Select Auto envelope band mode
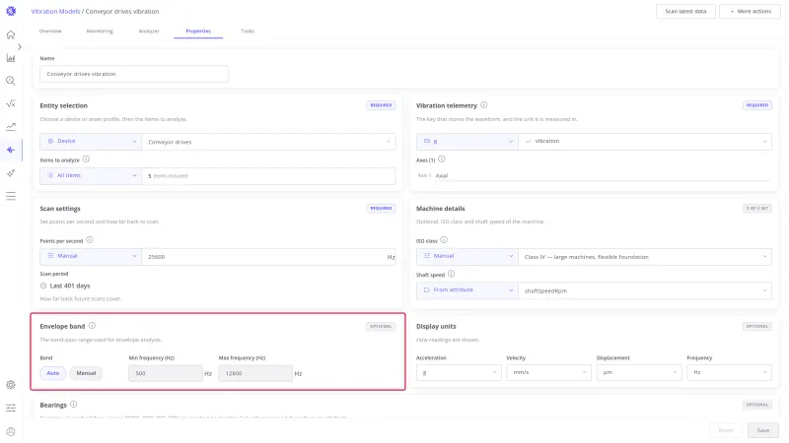This screenshot has width=789, height=443. tap(53, 373)
